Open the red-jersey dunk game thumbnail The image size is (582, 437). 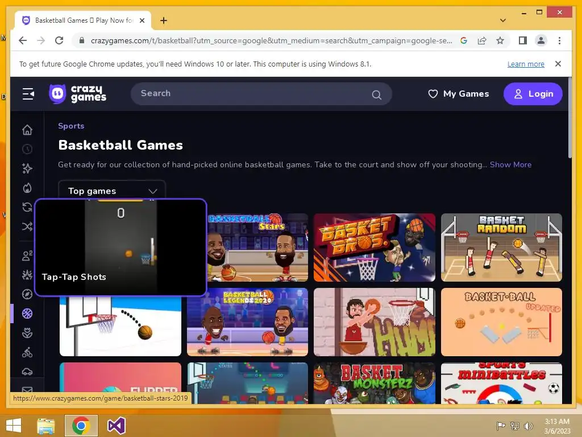pyautogui.click(x=374, y=322)
